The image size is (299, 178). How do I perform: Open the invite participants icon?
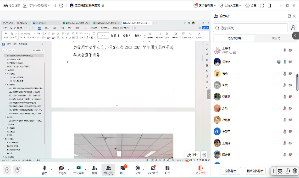pos(94,170)
